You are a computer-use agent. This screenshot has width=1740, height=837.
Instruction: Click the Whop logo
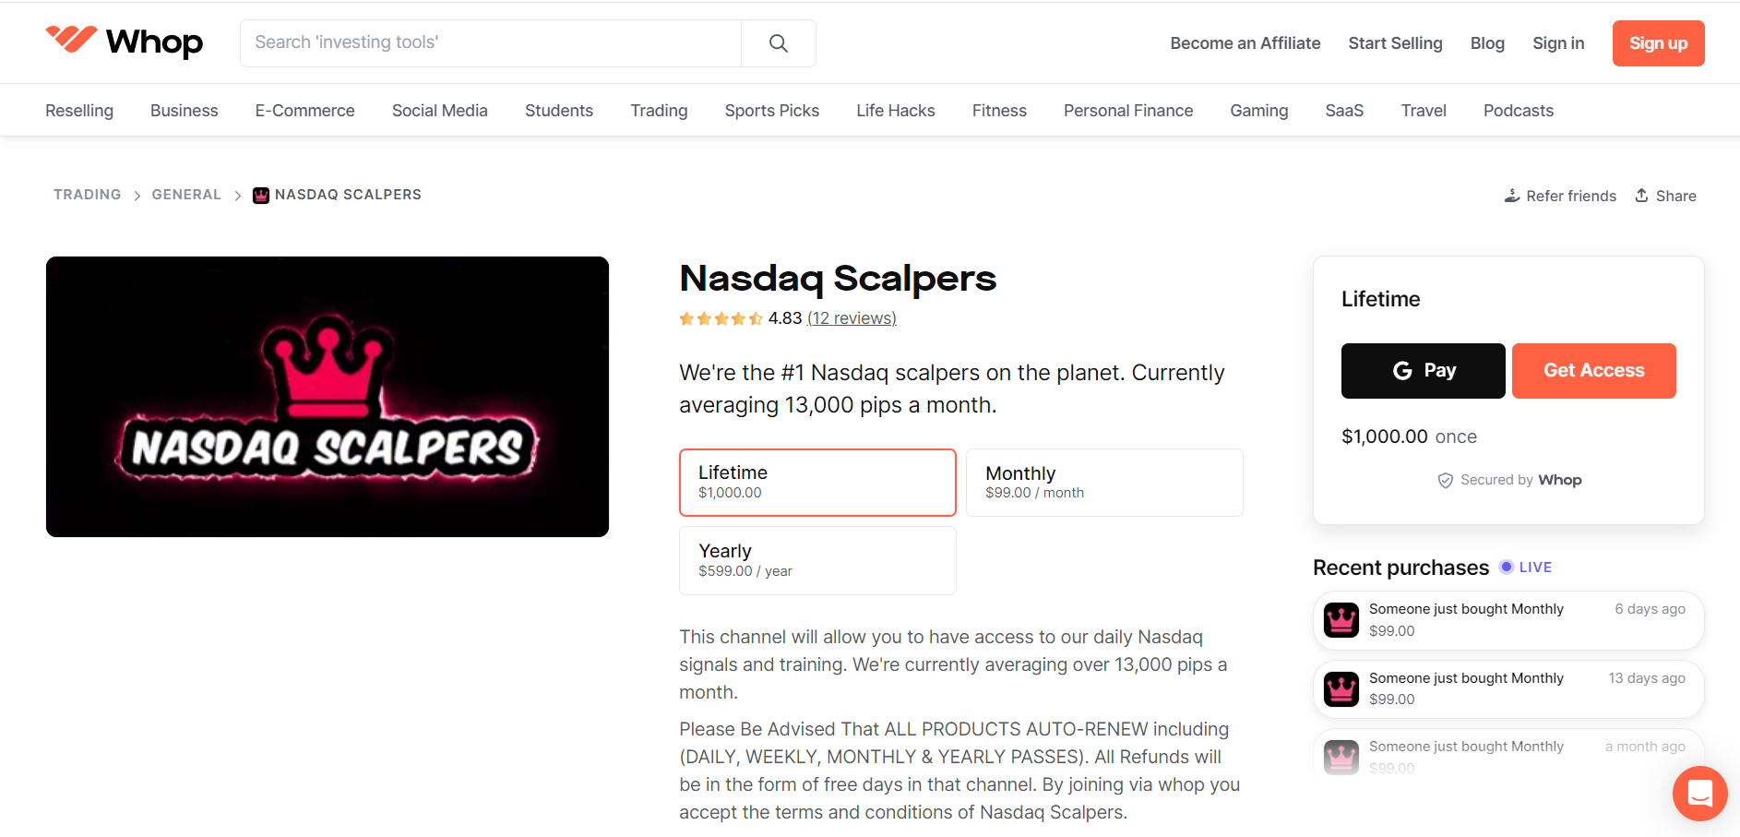[x=124, y=42]
